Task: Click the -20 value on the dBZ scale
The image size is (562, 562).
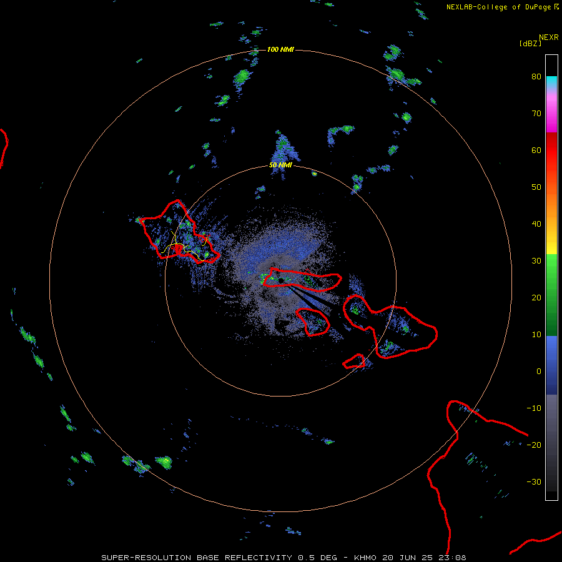Action: (534, 445)
